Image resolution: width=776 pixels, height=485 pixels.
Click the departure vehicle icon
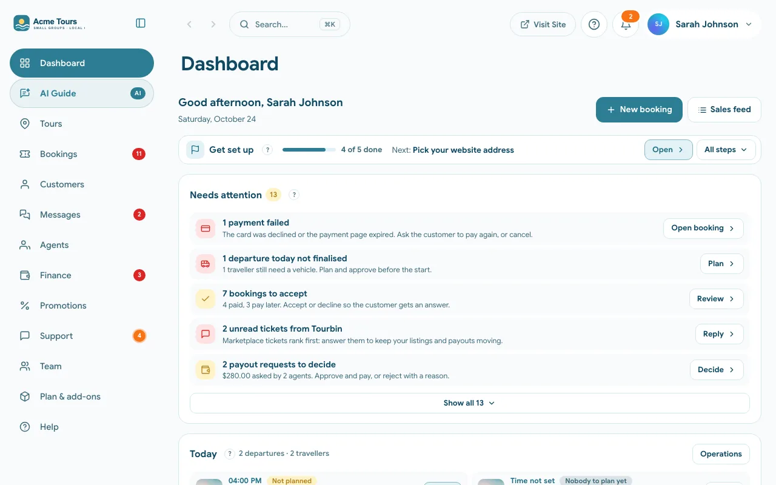click(206, 264)
